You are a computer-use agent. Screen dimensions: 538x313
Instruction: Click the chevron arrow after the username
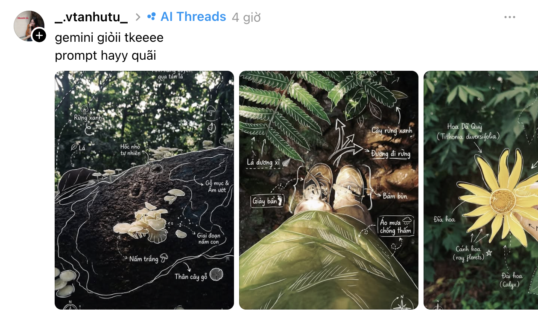click(137, 17)
